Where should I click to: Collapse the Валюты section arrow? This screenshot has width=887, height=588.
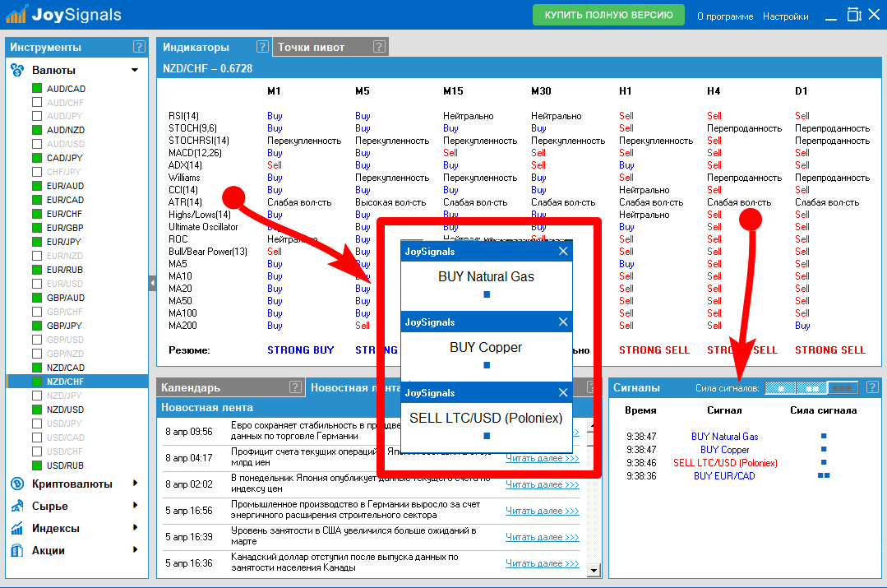(x=135, y=70)
